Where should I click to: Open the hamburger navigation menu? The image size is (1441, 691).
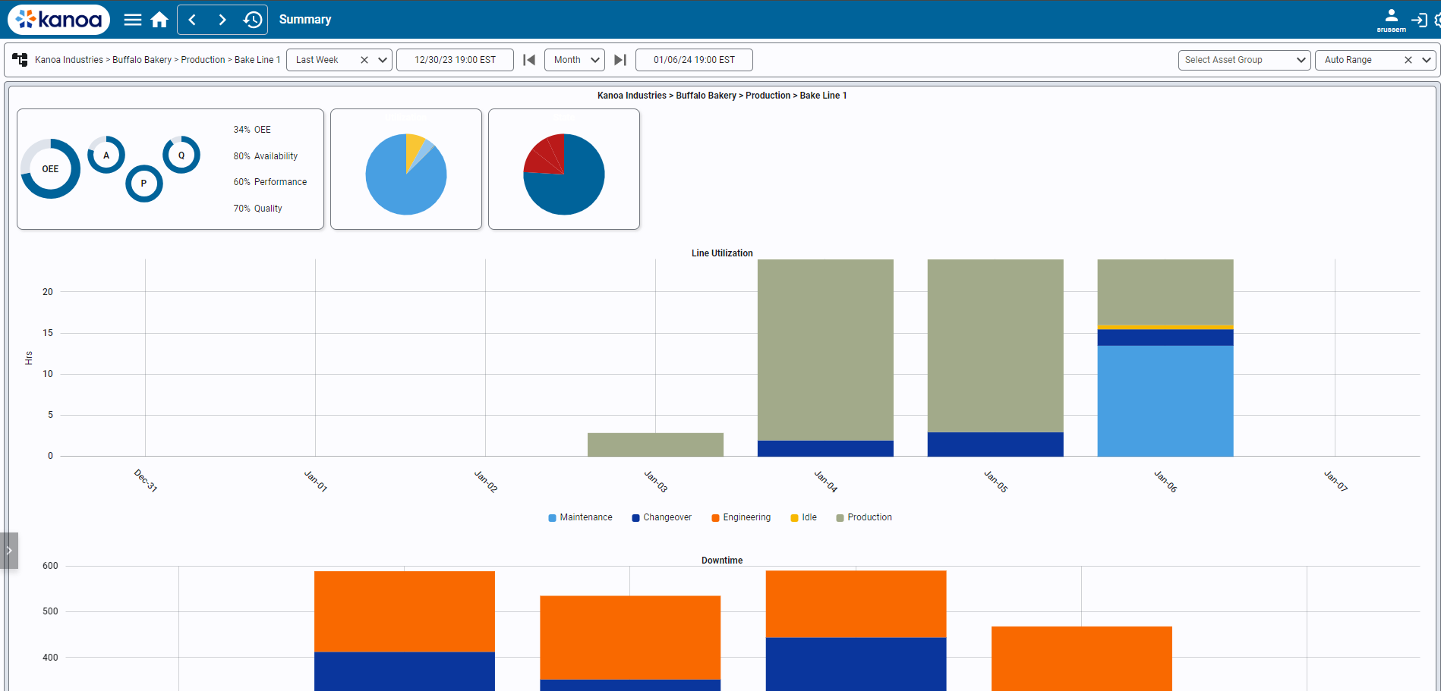pyautogui.click(x=133, y=20)
